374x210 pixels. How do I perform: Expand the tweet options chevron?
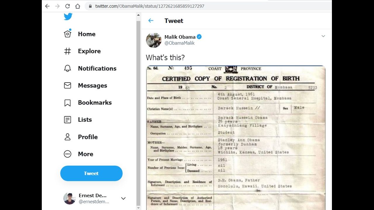click(x=323, y=36)
